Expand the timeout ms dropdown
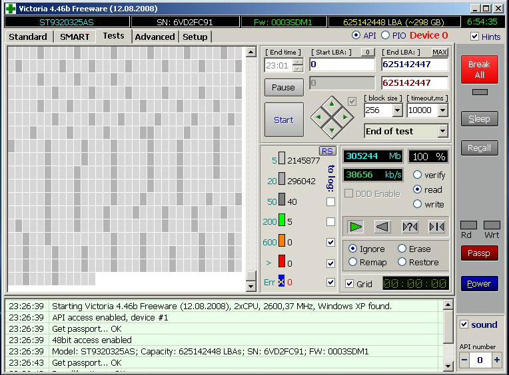This screenshot has height=375, width=509. [x=442, y=110]
